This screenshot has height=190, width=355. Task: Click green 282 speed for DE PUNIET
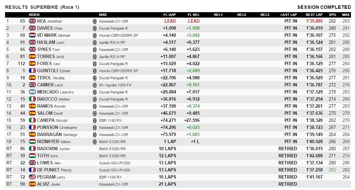click(x=332, y=170)
